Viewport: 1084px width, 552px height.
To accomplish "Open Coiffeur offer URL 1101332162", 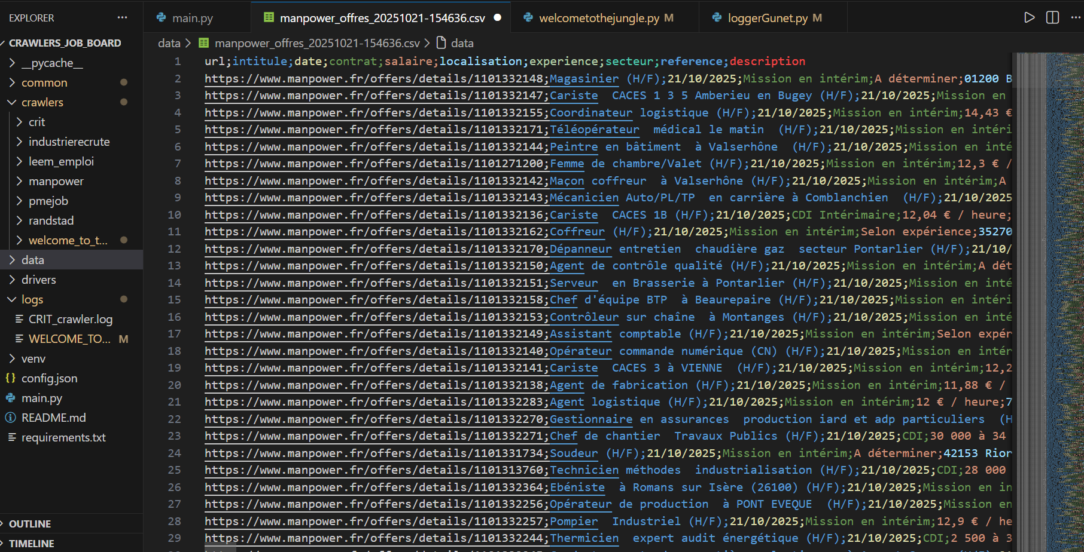I will coord(374,232).
